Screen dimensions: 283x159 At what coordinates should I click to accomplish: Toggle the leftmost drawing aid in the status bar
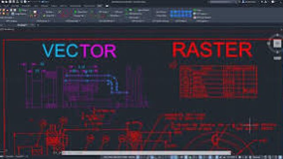tap(138, 157)
